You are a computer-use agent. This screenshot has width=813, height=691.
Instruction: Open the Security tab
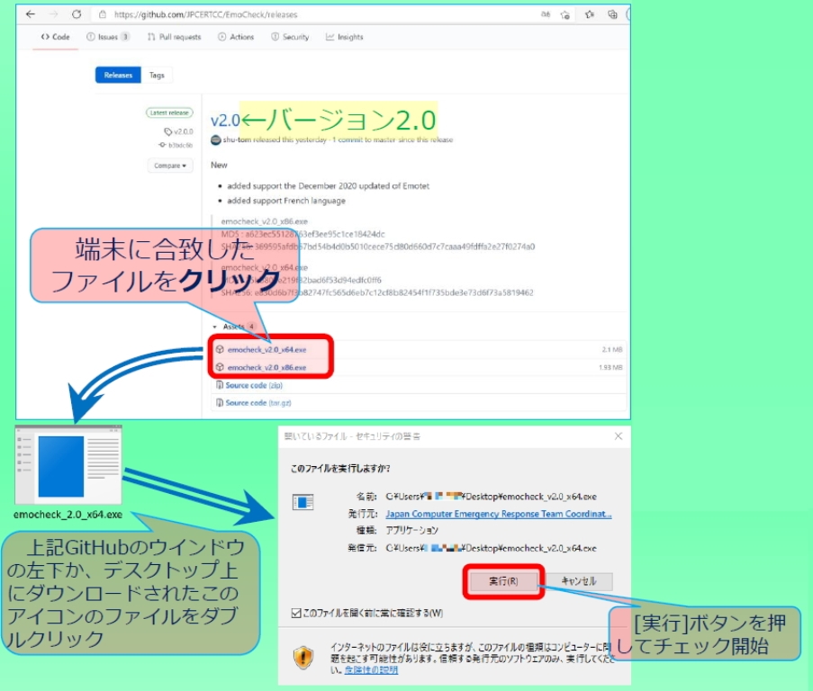[x=290, y=37]
